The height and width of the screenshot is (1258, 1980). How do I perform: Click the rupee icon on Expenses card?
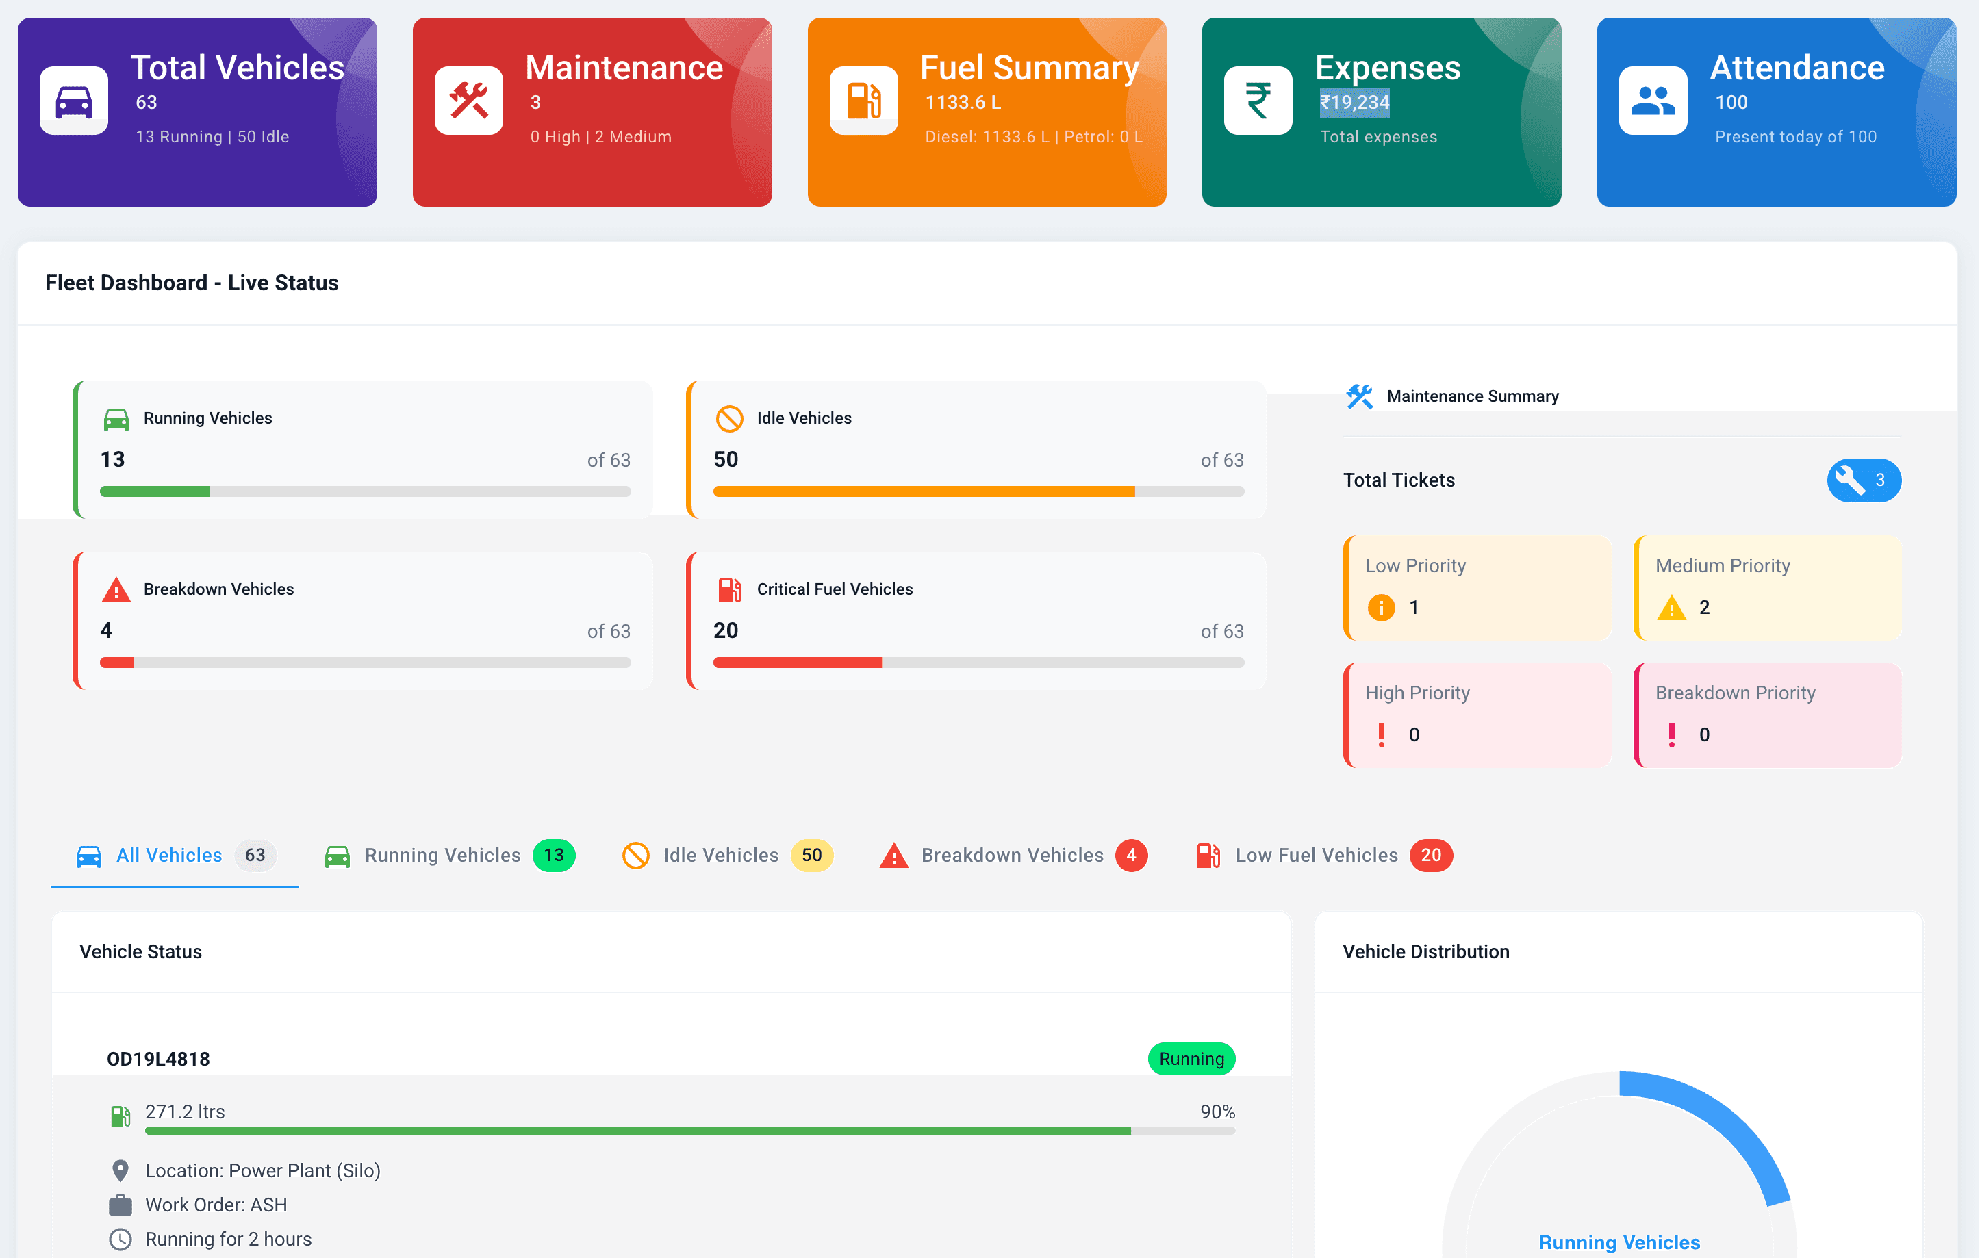(1258, 102)
